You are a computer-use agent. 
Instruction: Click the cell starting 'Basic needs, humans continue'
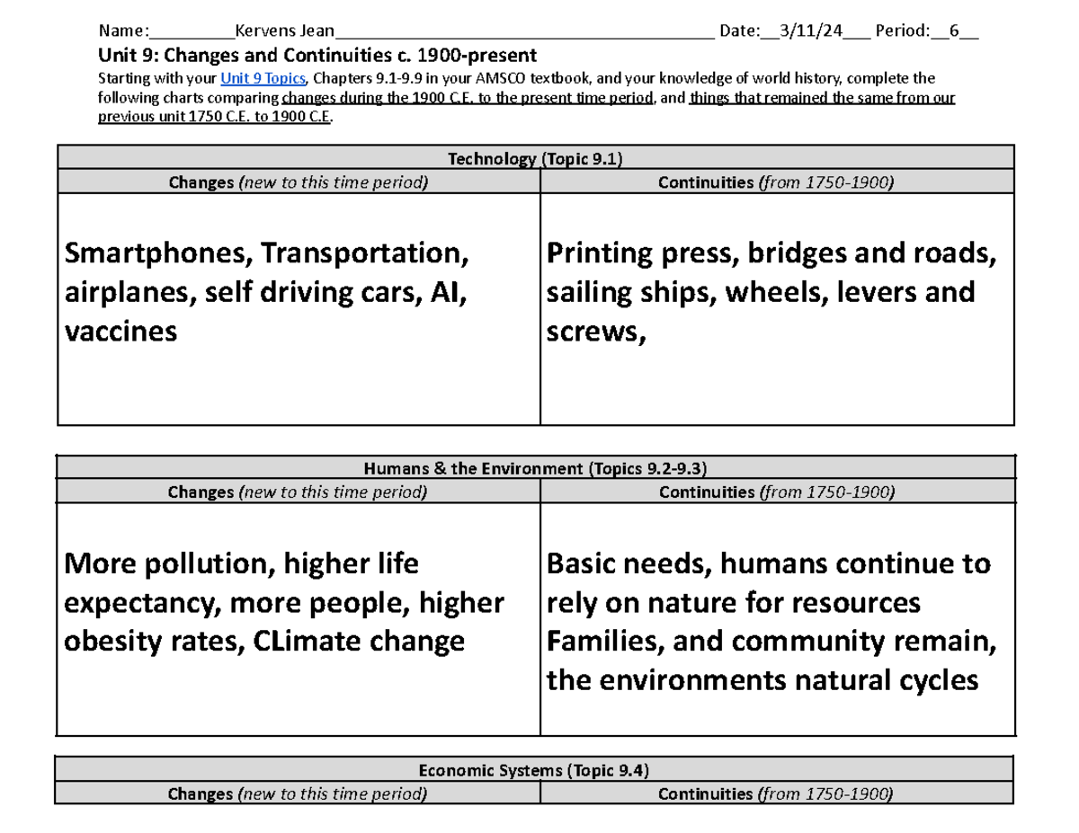(777, 619)
